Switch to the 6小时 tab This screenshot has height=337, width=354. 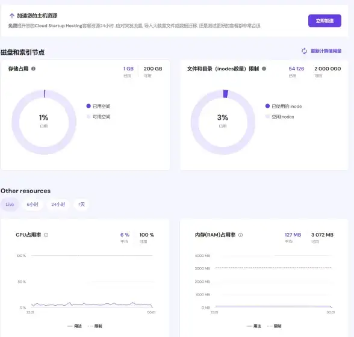point(33,205)
